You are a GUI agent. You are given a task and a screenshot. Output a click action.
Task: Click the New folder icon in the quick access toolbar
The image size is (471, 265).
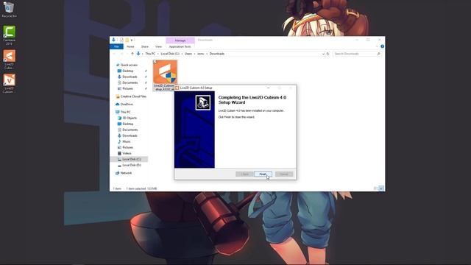pyautogui.click(x=127, y=40)
